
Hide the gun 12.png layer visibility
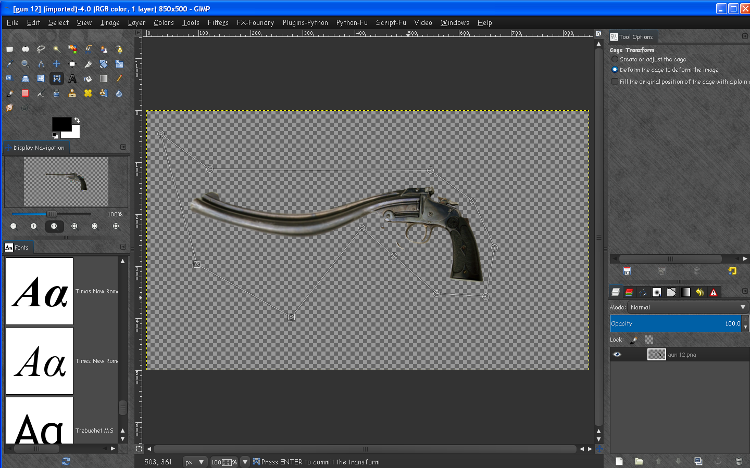tap(617, 354)
